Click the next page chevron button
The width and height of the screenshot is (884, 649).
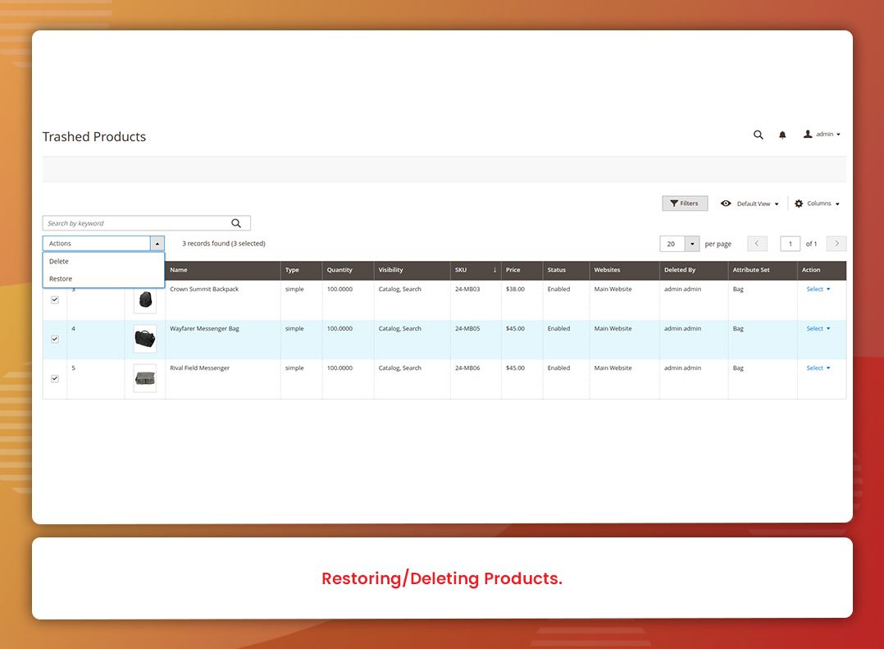pos(836,243)
